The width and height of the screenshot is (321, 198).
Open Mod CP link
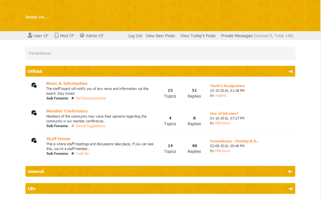(67, 36)
